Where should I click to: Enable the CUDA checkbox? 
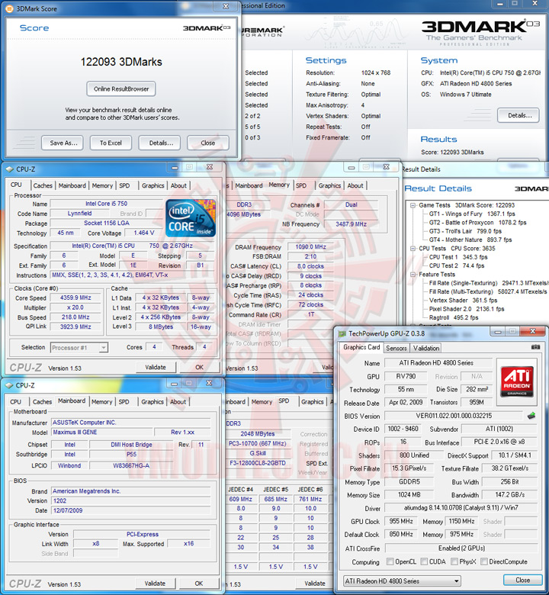point(424,561)
